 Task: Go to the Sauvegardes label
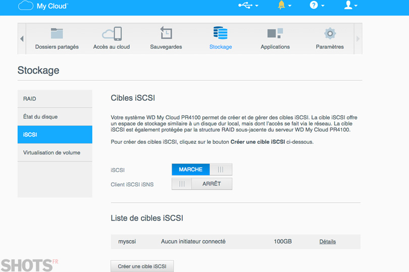point(166,47)
